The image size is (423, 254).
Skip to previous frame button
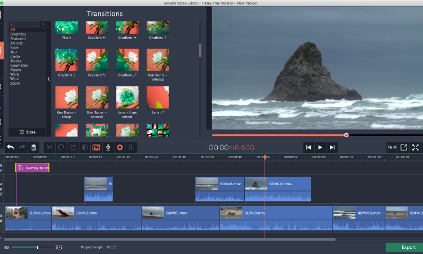pos(309,147)
